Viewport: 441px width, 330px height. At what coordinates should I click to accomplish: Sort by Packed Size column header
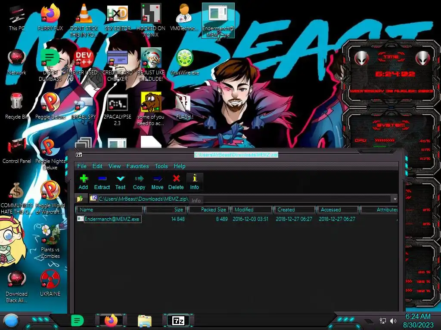click(209, 210)
